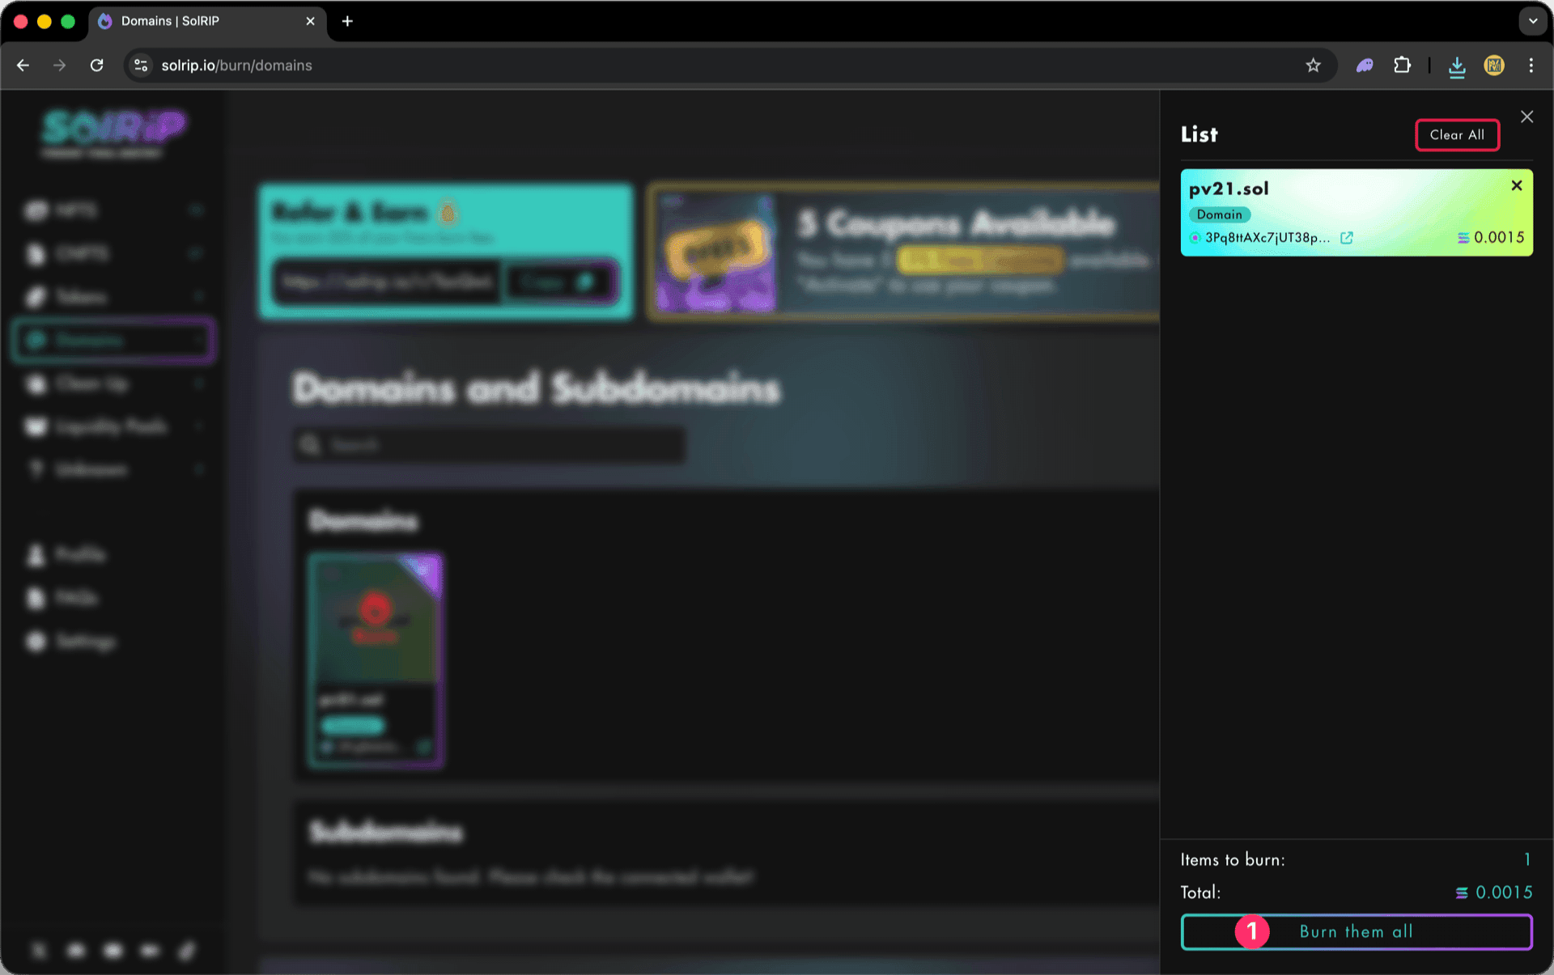Click the Items to burn label
1554x975 pixels.
1233,860
